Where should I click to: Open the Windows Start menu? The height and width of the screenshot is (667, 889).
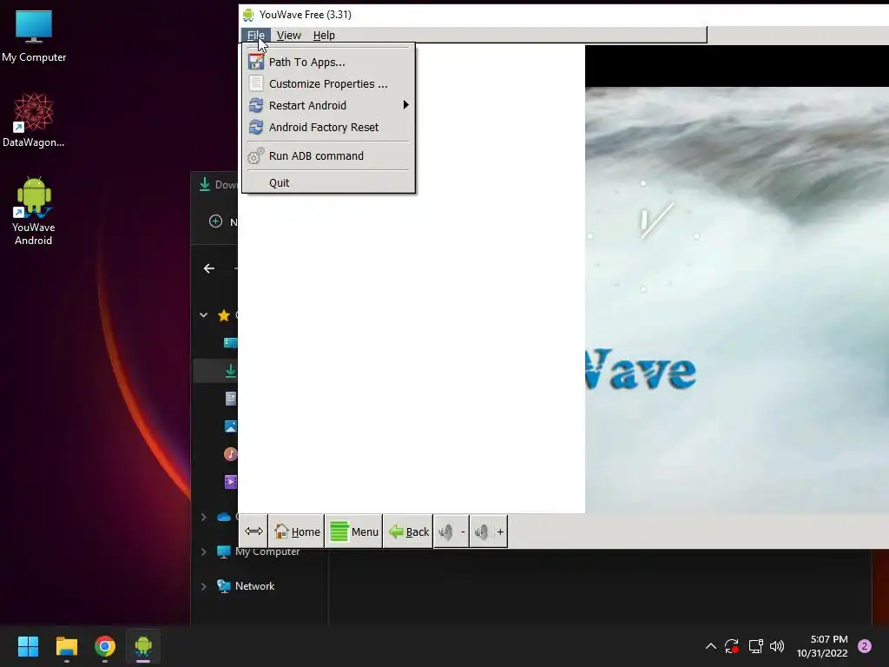coord(28,646)
